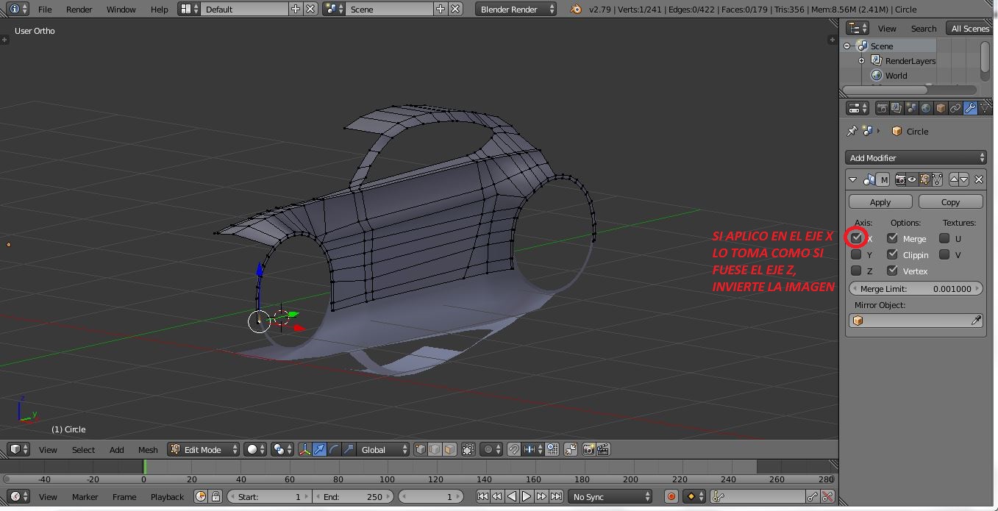Remove the Mirror modifier with X icon
998x511 pixels.
click(x=978, y=179)
